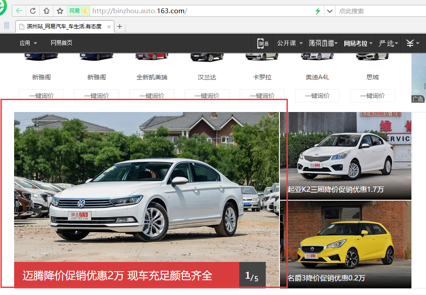Expand the 应用 dropdown menu
426x295 pixels.
click(28, 43)
